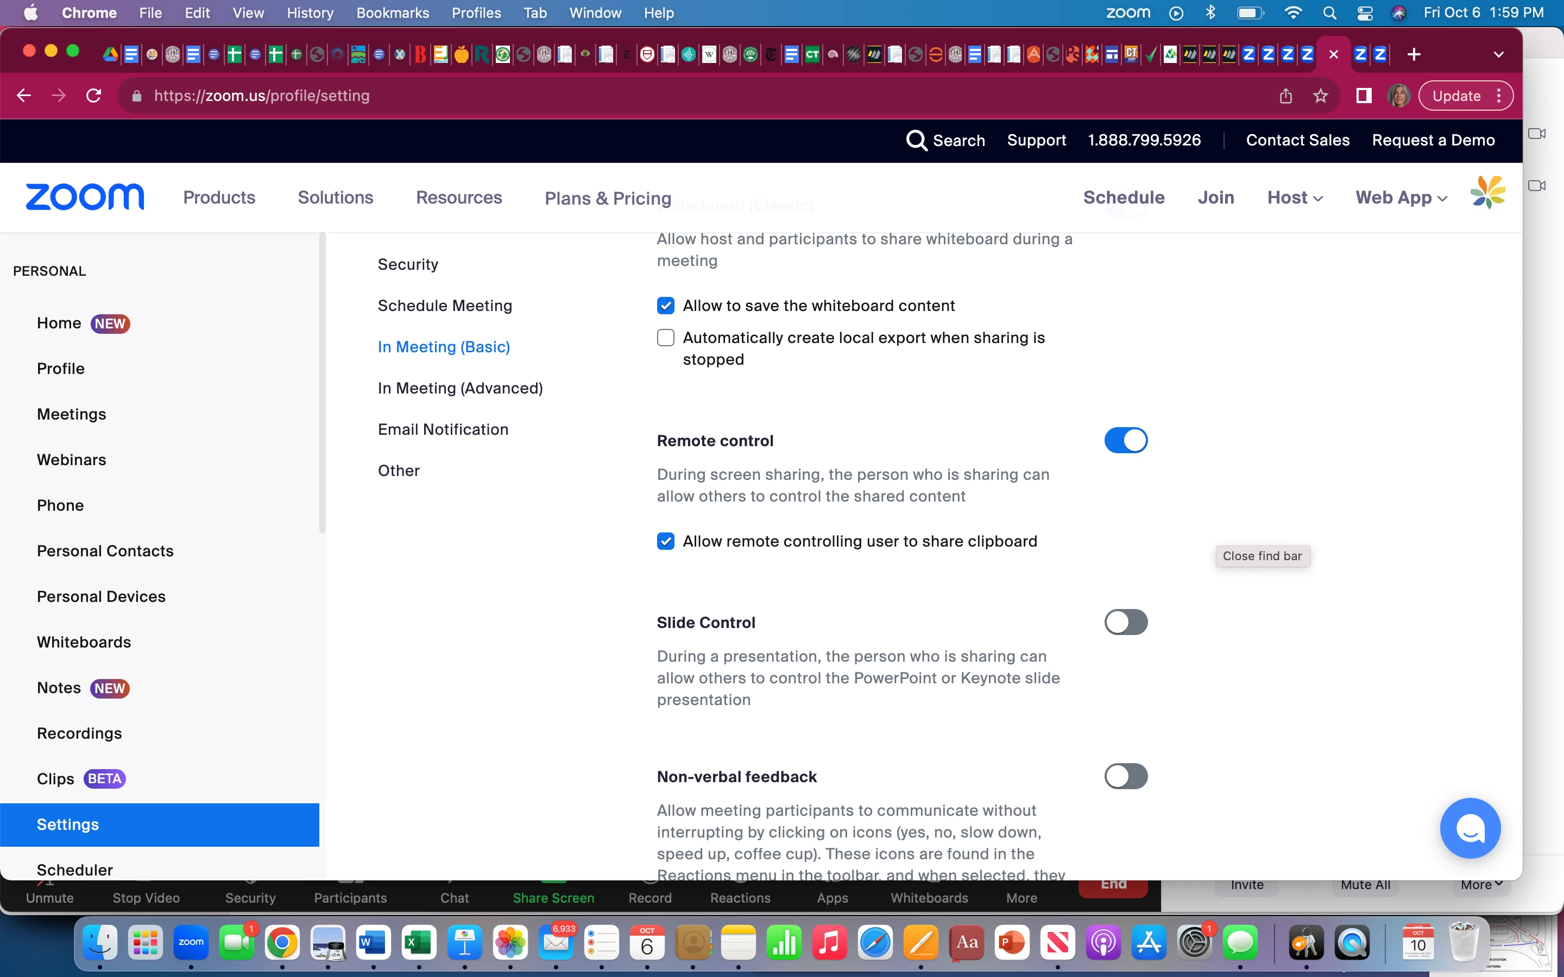Screen dimensions: 1564x977
Task: Open the blue chat help bubble
Action: coord(1470,828)
